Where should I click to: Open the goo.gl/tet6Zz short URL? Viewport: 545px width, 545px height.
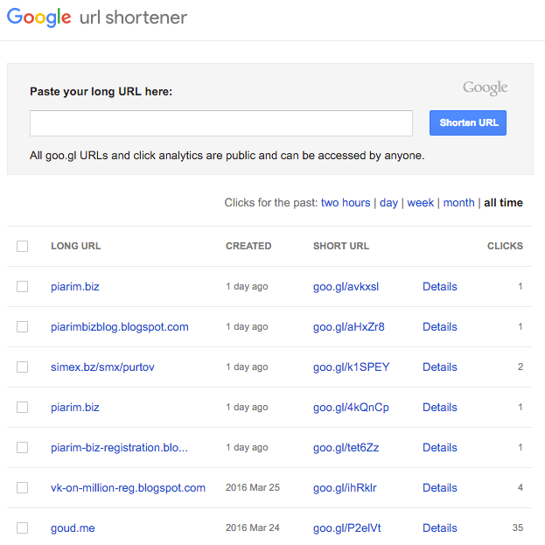(346, 448)
